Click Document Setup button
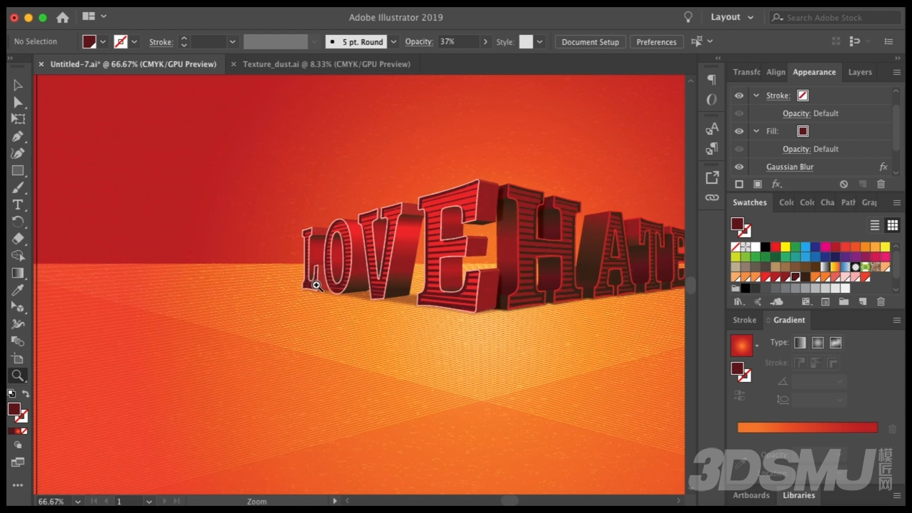 (590, 41)
